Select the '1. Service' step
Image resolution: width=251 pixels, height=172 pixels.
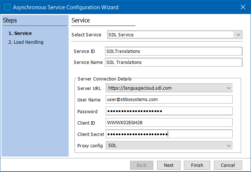20,33
